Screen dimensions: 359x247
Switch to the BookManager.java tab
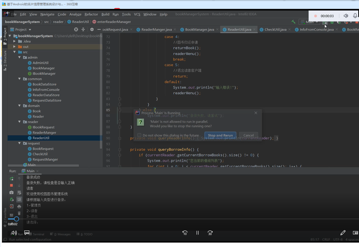[199, 30]
